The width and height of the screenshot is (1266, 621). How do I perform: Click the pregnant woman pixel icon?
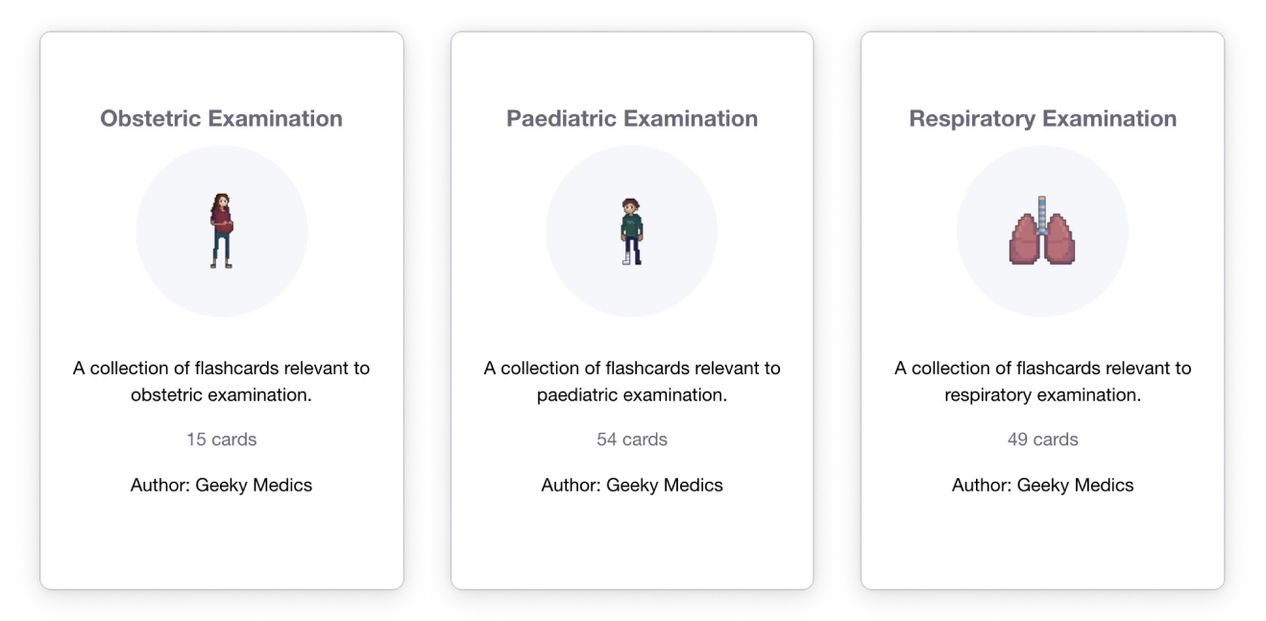222,230
